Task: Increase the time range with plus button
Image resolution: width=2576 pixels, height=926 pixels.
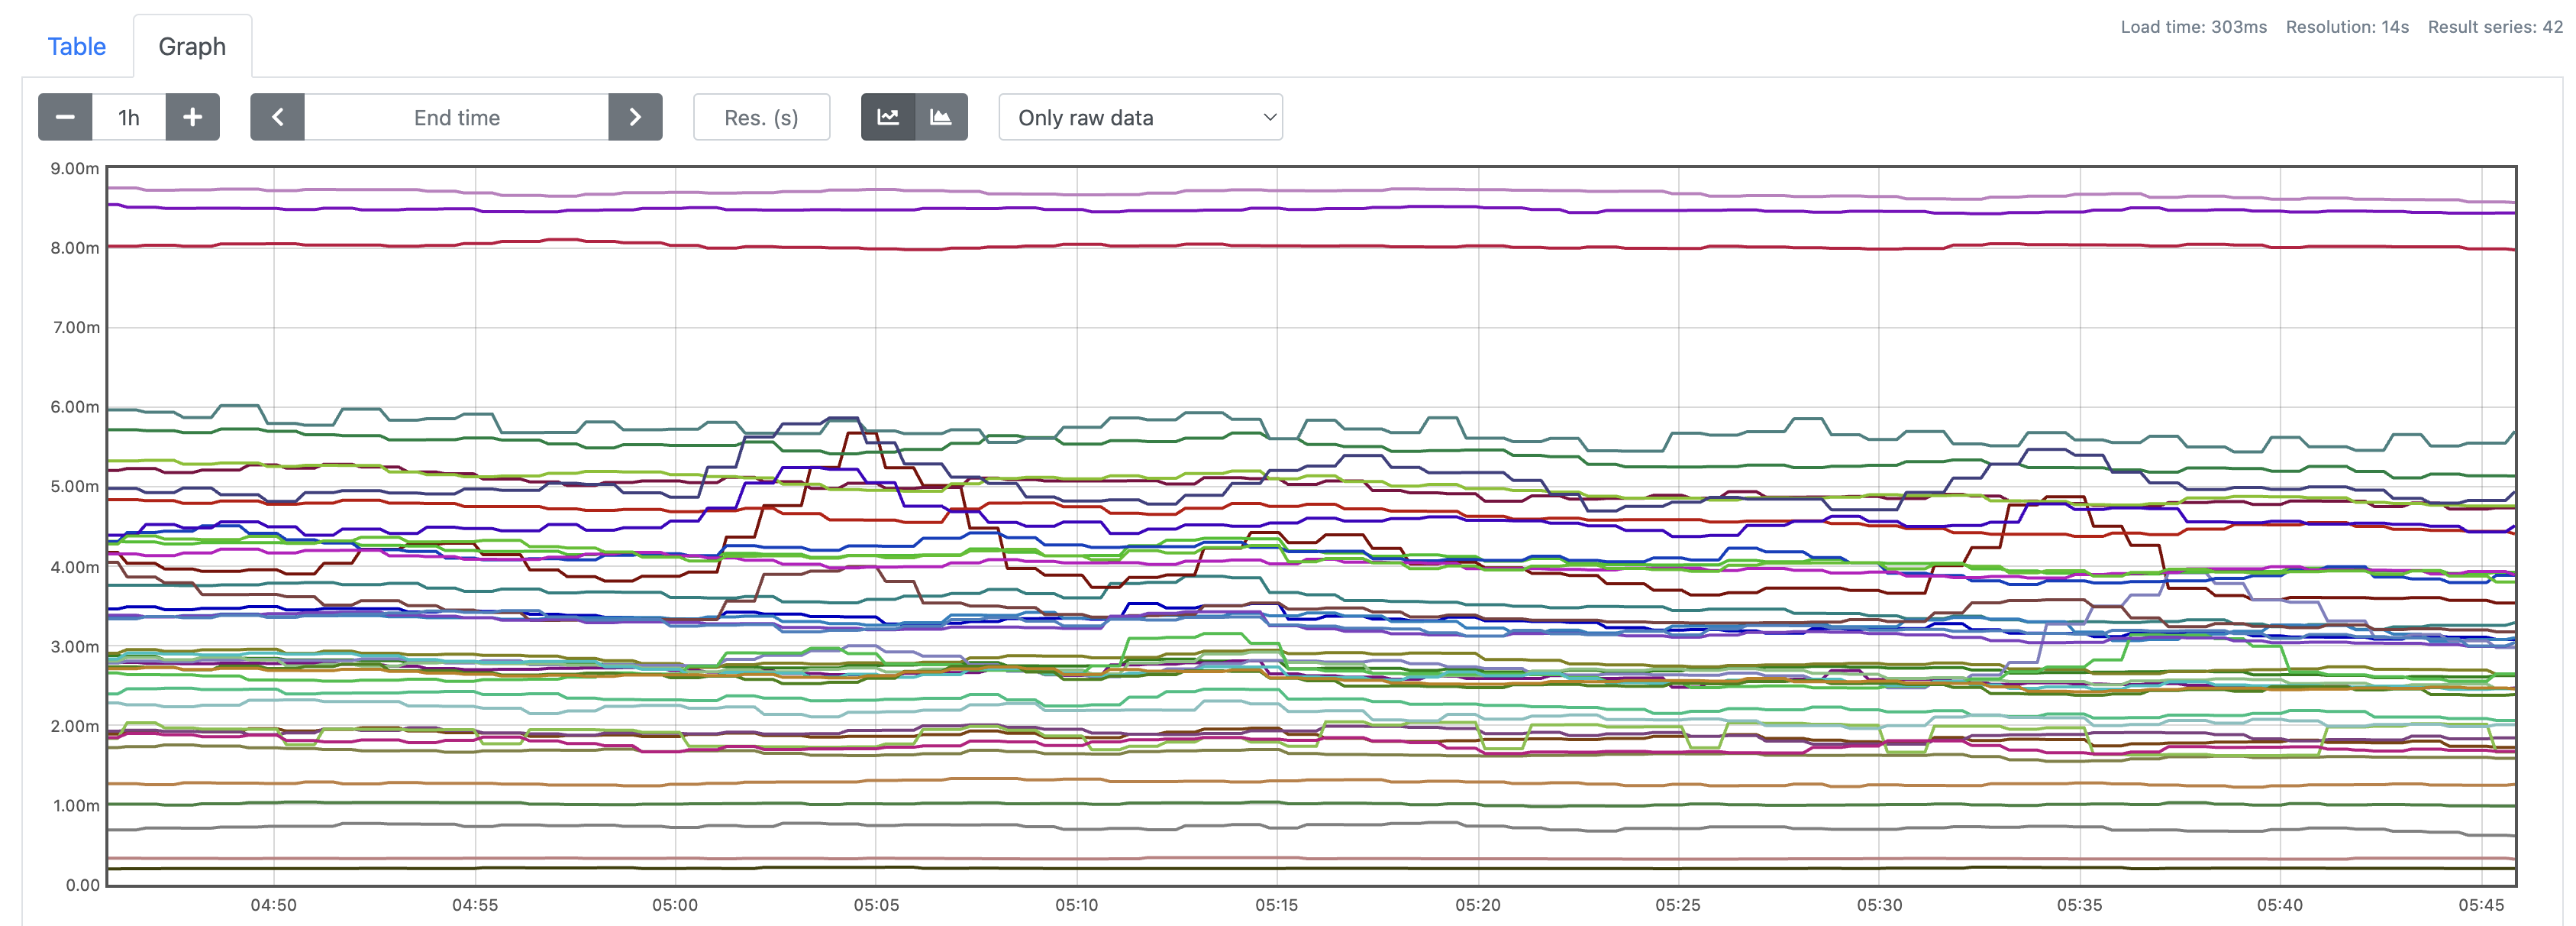Action: [192, 117]
